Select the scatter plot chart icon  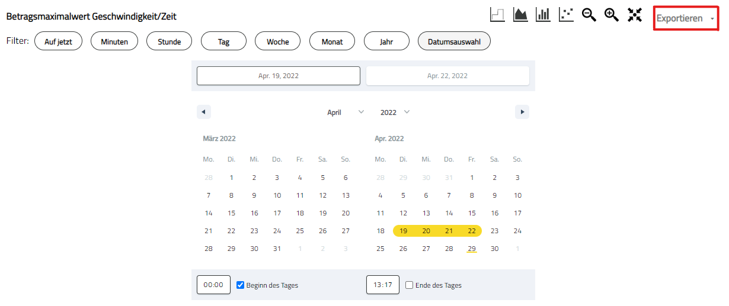(x=566, y=15)
